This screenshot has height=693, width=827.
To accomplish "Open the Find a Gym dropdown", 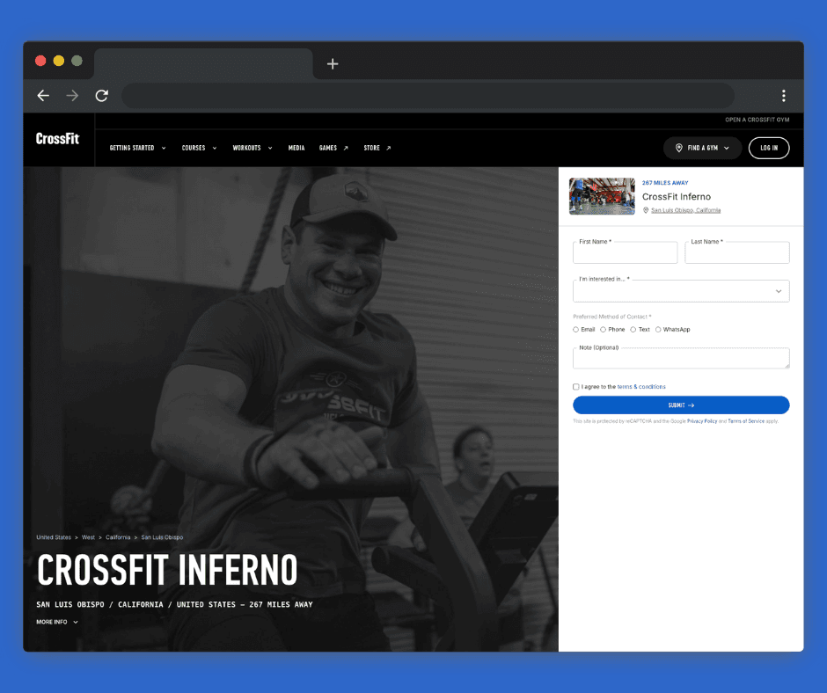I will [x=703, y=149].
